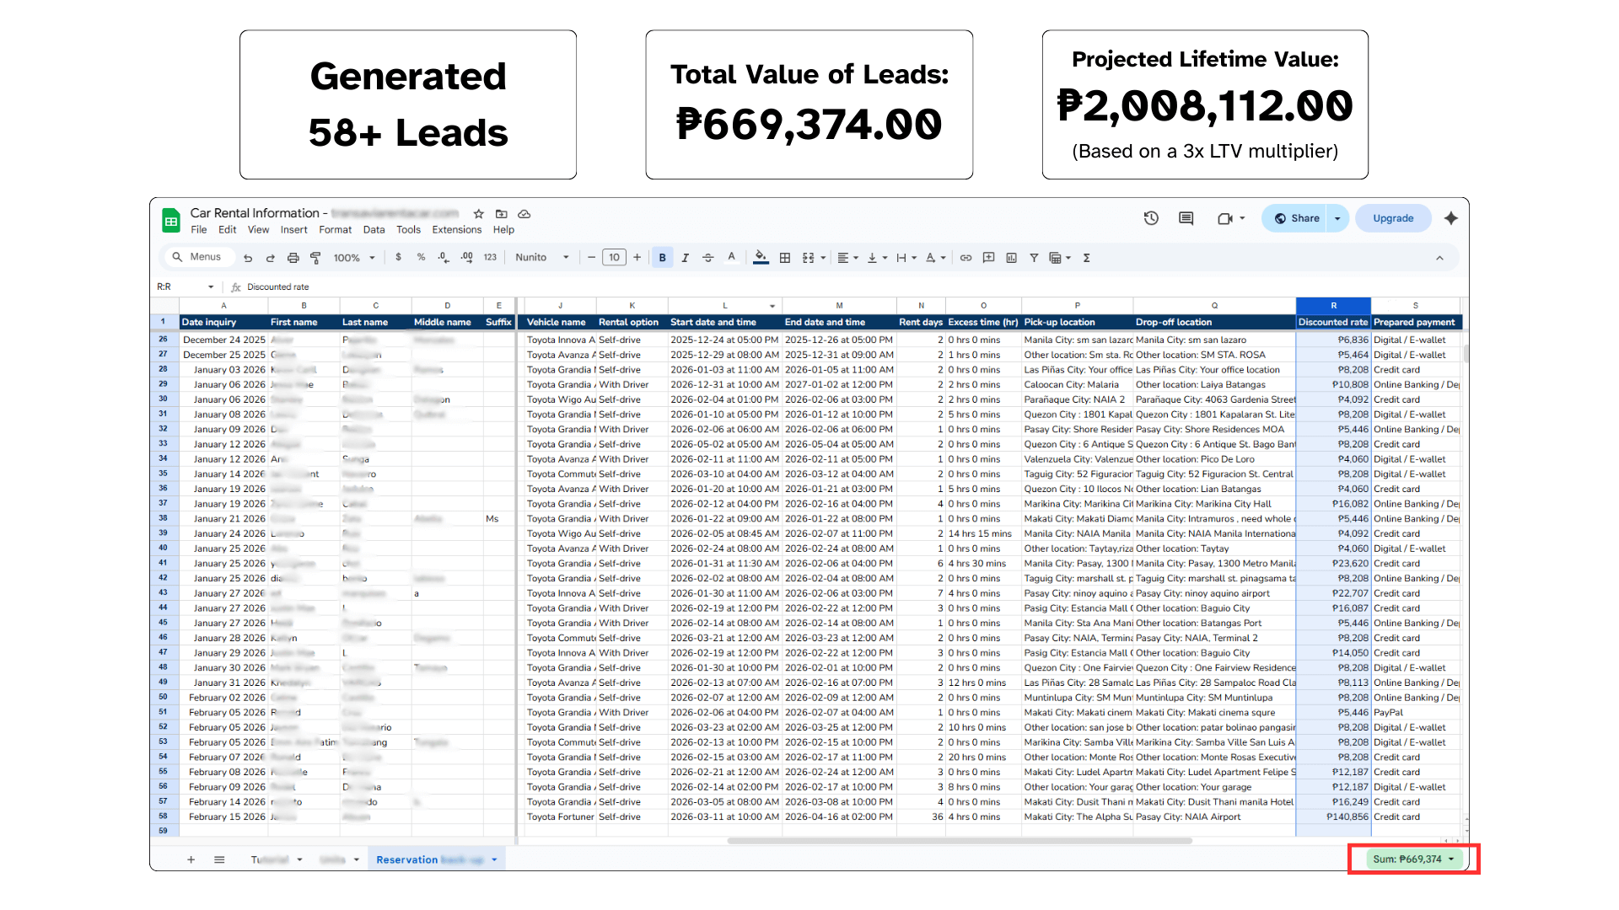The height and width of the screenshot is (910, 1619).
Task: Toggle italic formatting
Action: pos(685,258)
